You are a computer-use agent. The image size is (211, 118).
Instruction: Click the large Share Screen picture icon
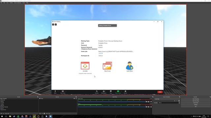coord(107,66)
